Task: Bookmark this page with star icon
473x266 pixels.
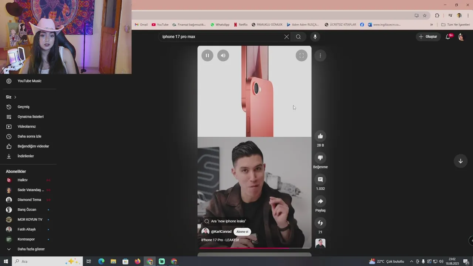Action: 425,16
